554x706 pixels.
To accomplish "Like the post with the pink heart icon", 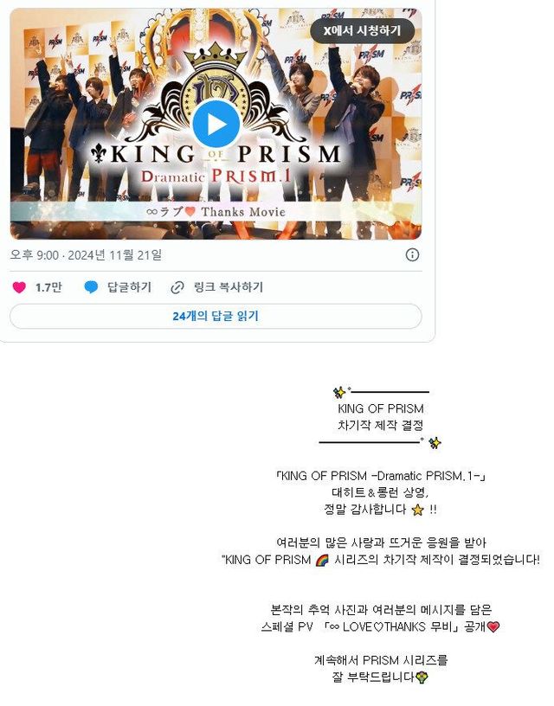I will click(19, 287).
